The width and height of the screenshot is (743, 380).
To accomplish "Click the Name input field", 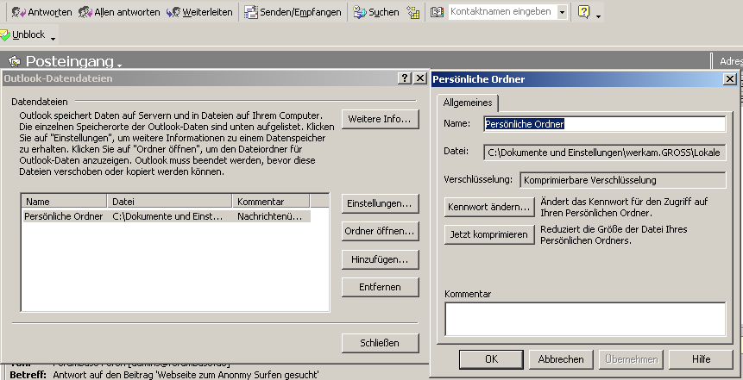I will pyautogui.click(x=605, y=124).
